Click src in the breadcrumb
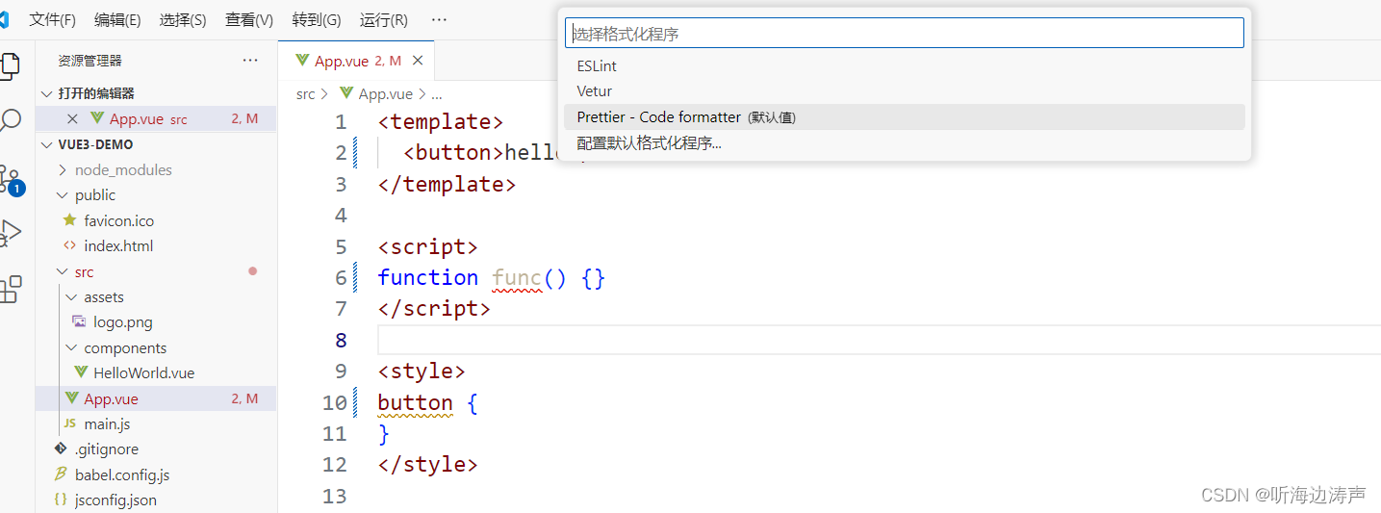This screenshot has width=1381, height=513. coord(305,94)
